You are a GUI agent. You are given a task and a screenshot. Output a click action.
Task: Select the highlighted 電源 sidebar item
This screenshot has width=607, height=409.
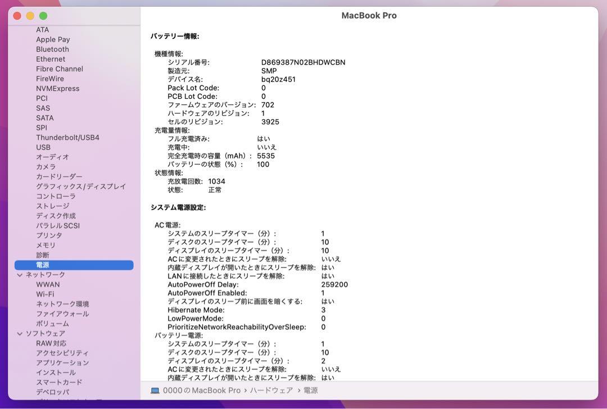point(74,265)
